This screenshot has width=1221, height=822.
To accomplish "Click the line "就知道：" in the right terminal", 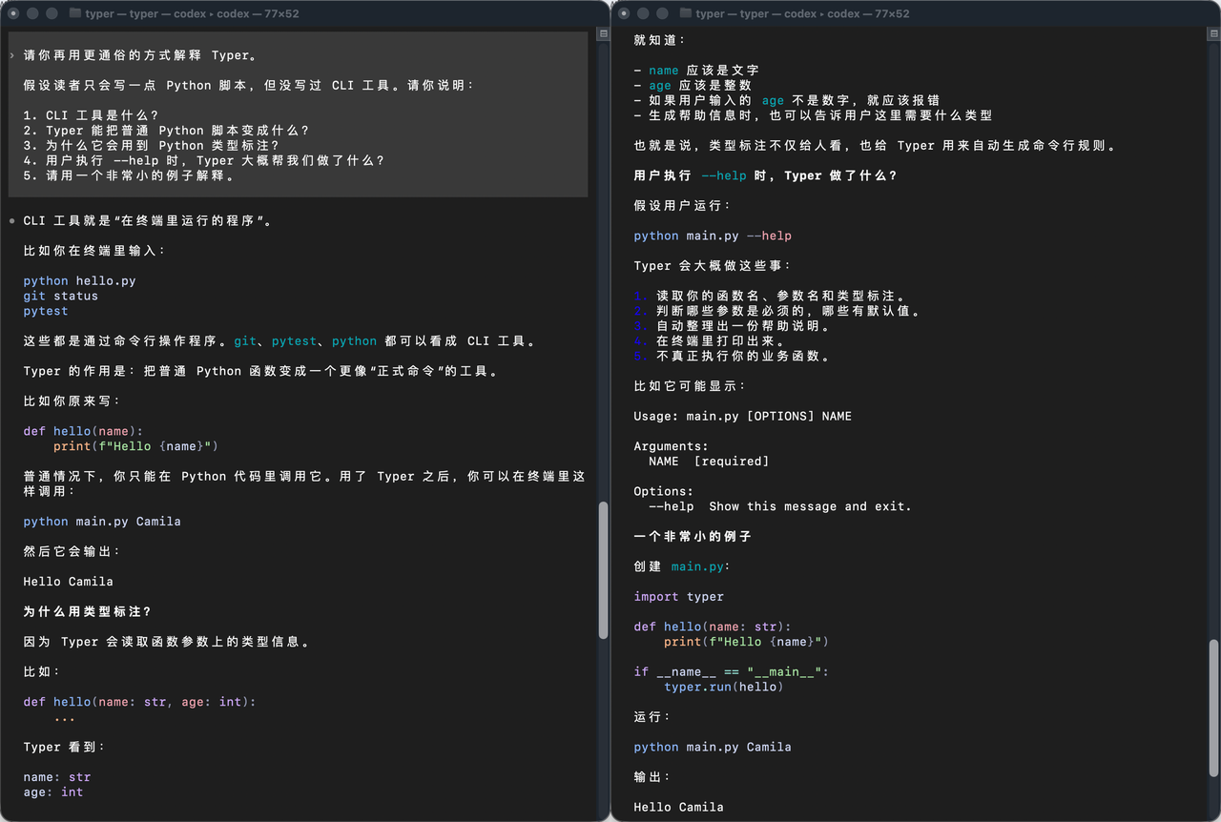I will tap(660, 40).
